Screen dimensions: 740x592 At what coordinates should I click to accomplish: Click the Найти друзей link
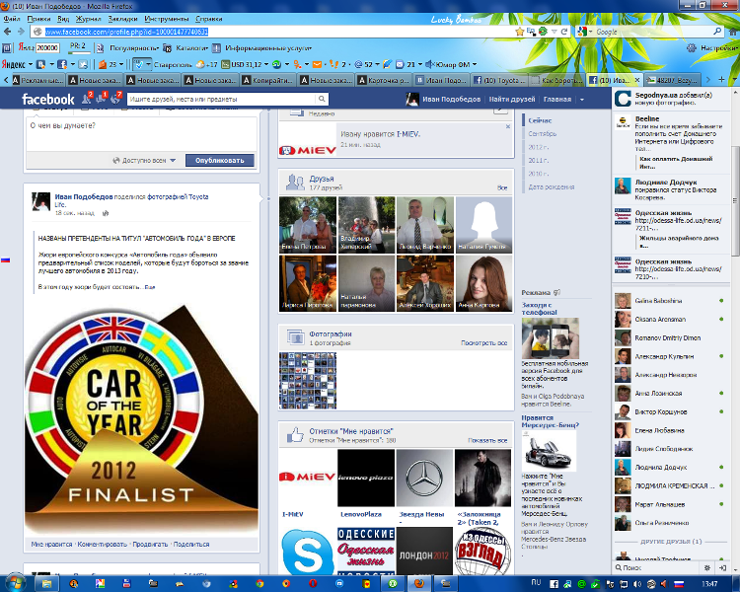(x=512, y=100)
